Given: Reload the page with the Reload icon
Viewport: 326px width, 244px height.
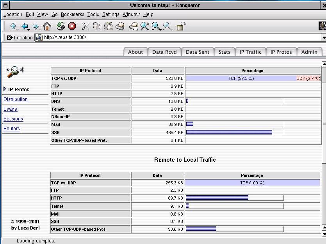Looking at the screenshot, I should coord(61,26).
